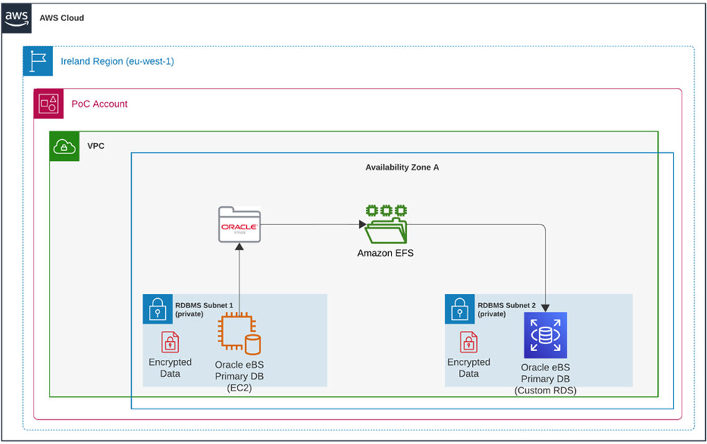Select the AWS Cloud label

(62, 18)
